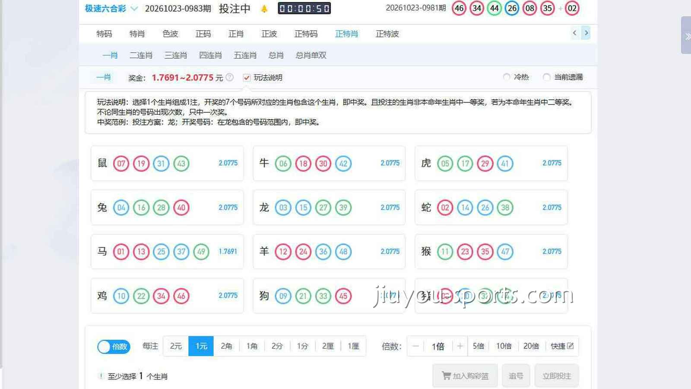
Task: Click the bell notification icon
Action: coord(264,9)
